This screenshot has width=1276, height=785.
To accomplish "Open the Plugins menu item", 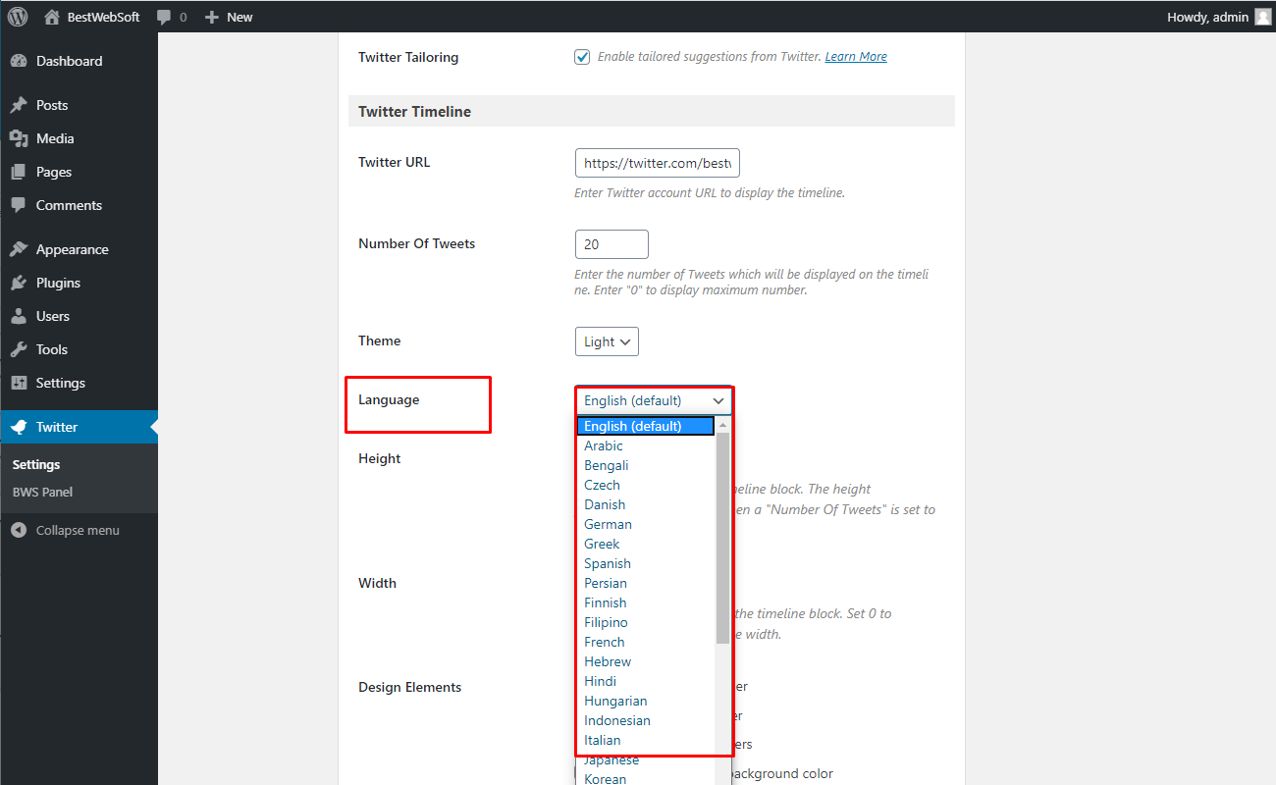I will pos(79,283).
